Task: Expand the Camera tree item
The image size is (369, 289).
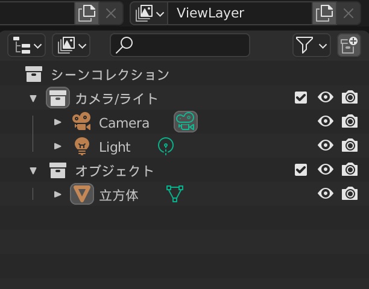Action: point(58,122)
